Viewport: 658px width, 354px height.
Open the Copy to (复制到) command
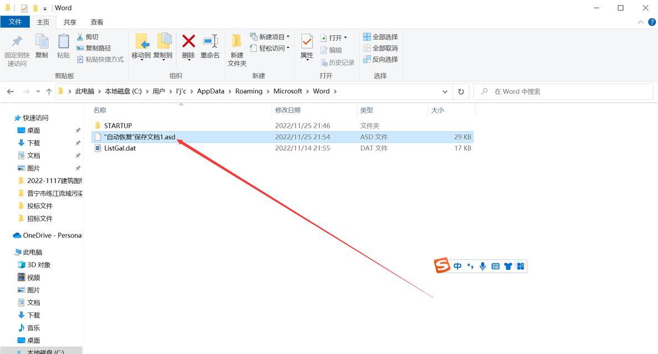click(x=163, y=46)
